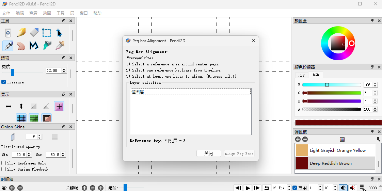Toggle the blue grid overlay
Image resolution: width=382 pixels, height=191 pixels.
pos(21,118)
